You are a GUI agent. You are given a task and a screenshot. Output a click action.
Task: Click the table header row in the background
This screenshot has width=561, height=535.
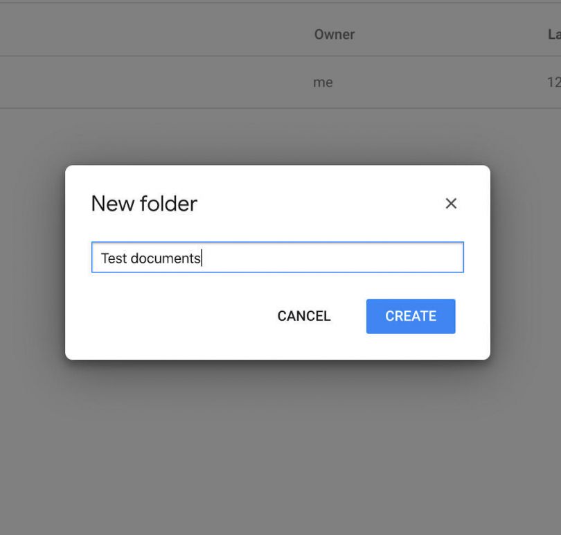pyautogui.click(x=208, y=34)
